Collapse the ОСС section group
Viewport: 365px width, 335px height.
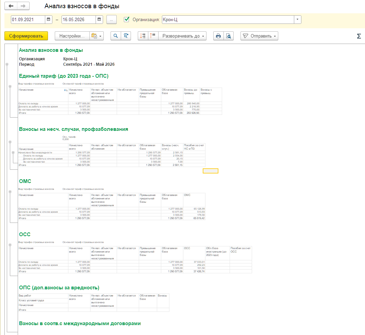(10, 245)
